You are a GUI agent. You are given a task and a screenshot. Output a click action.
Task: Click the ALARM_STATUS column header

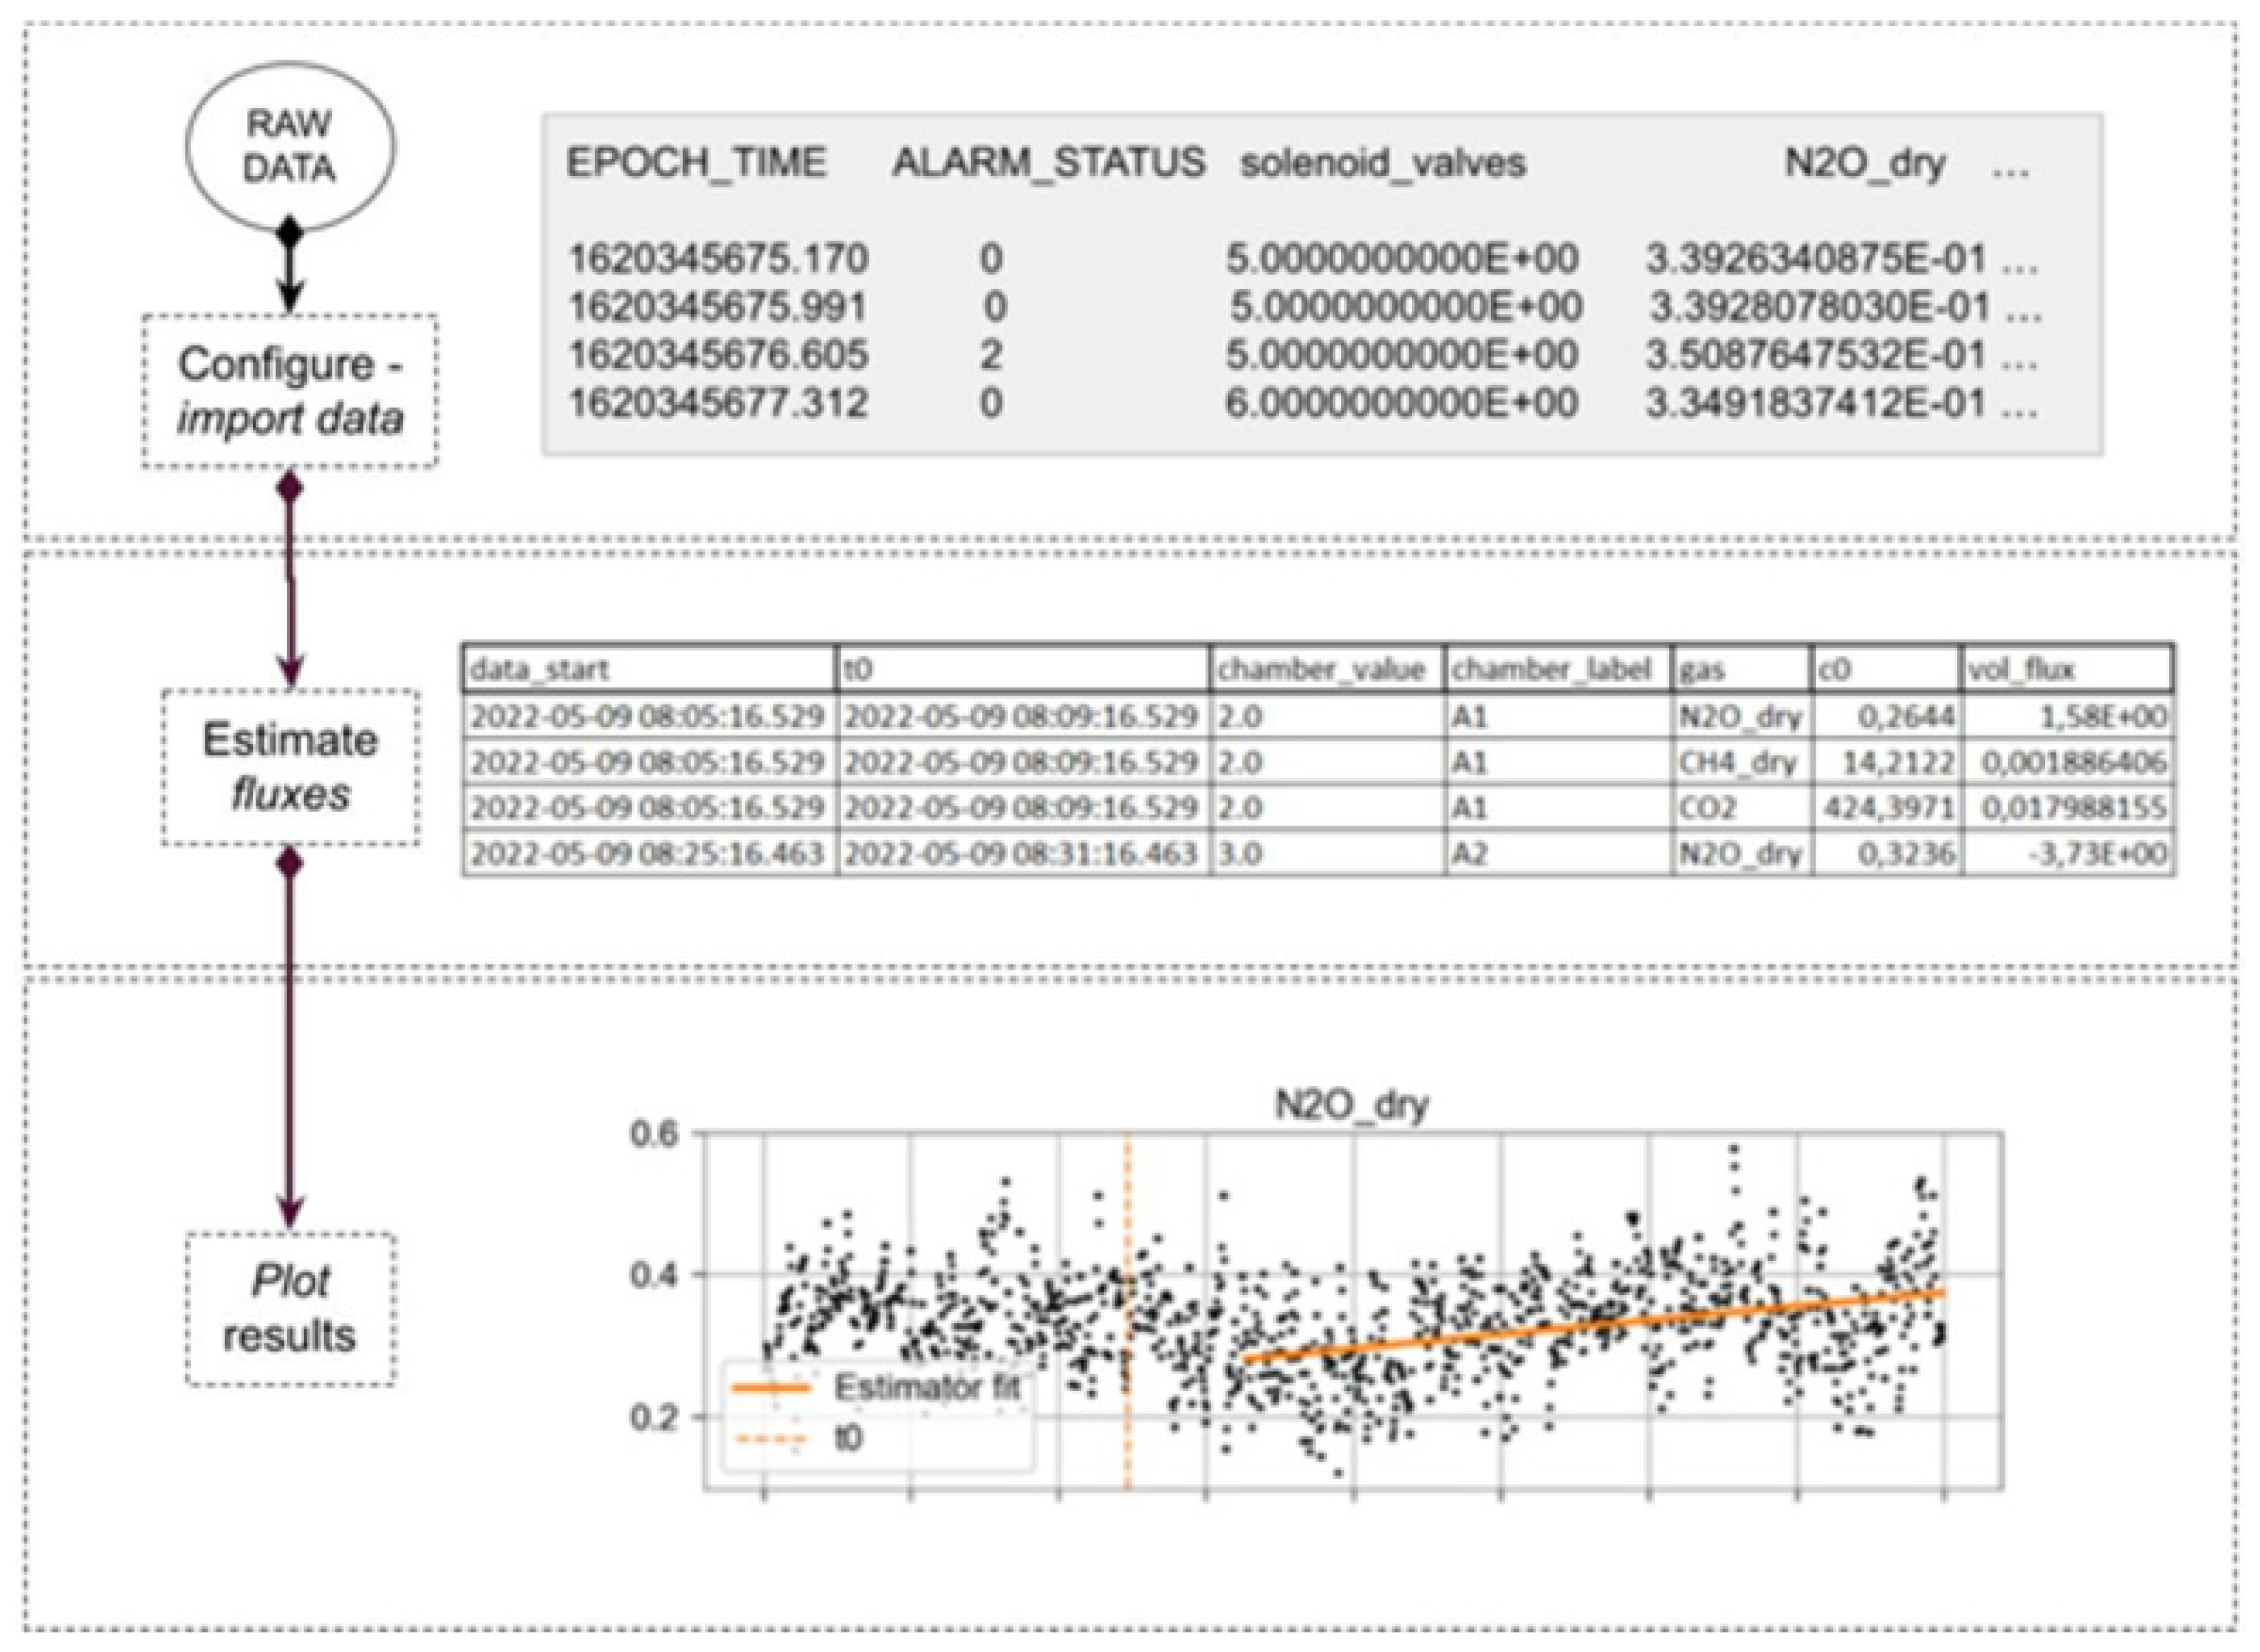click(1048, 162)
